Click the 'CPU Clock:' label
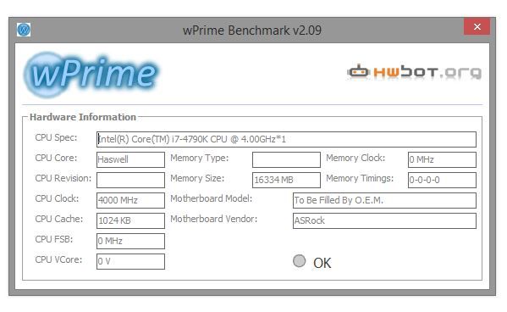Image resolution: width=507 pixels, height=312 pixels. 57,198
